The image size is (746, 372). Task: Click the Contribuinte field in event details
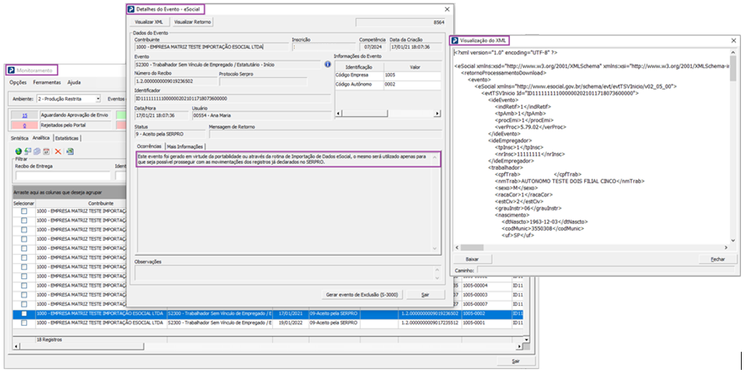click(x=212, y=47)
